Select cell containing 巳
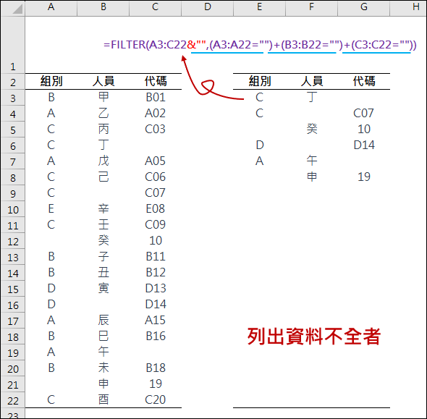 pyautogui.click(x=103, y=336)
